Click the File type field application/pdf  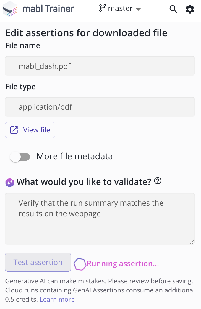pos(100,107)
